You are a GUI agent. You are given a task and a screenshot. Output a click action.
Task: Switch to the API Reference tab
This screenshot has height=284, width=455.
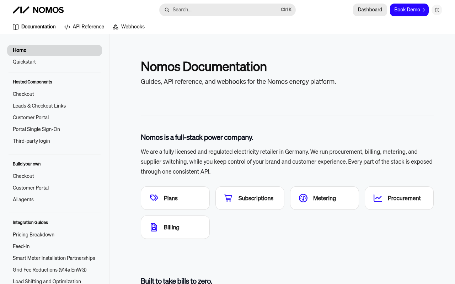tap(84, 27)
